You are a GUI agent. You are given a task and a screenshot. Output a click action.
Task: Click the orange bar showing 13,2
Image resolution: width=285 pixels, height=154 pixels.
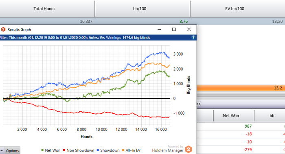[x=241, y=88]
